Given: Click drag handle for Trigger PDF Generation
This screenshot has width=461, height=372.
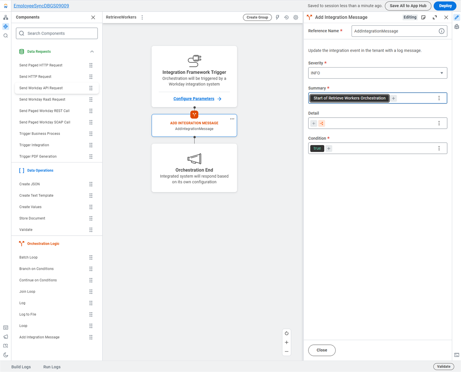Looking at the screenshot, I should (x=91, y=156).
